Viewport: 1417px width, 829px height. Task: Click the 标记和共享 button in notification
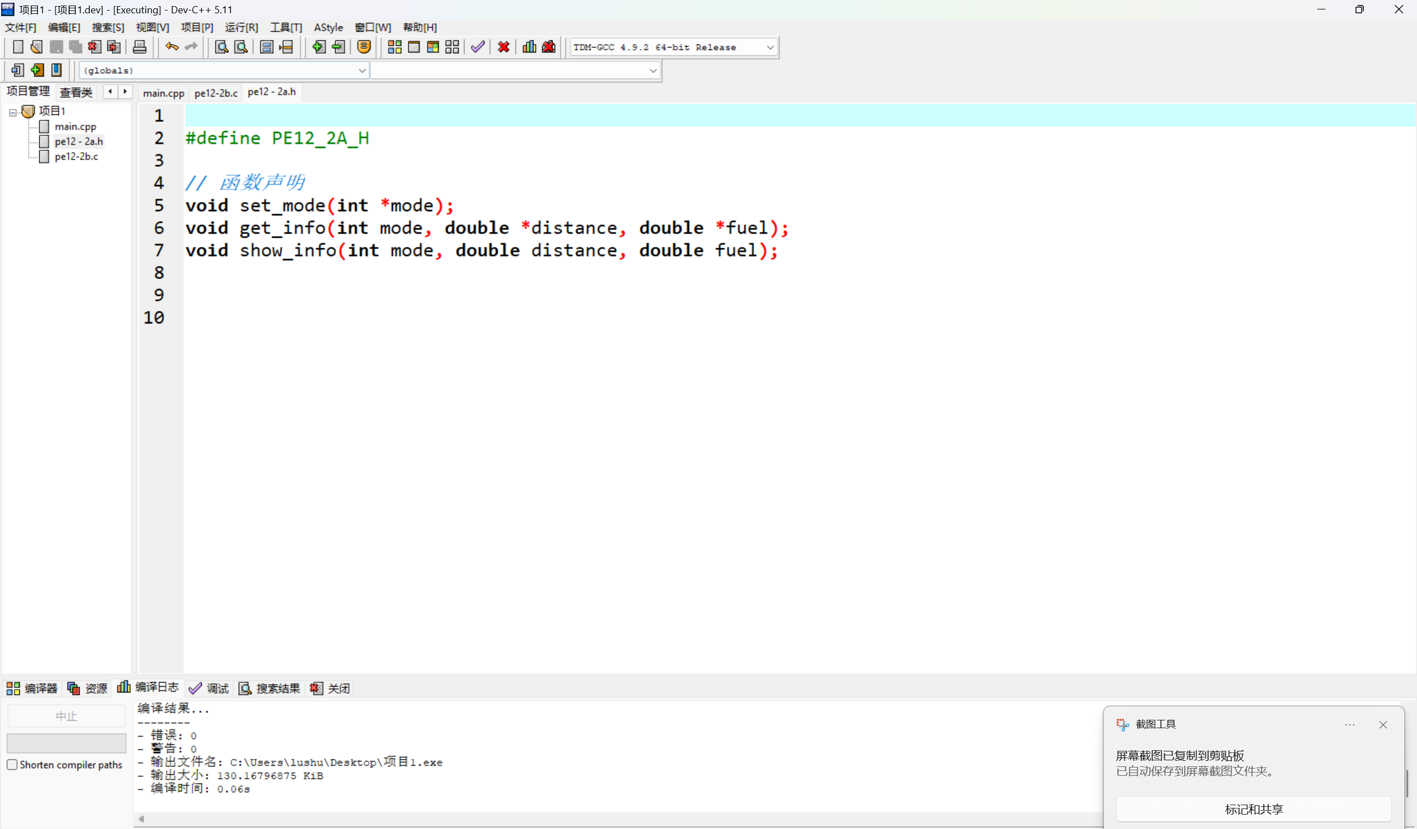(1254, 808)
